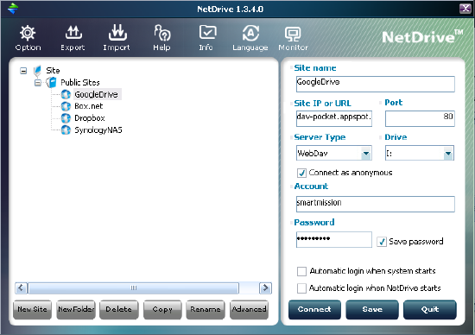Select SynologyNAS in the site tree
Viewport: 475px width, 335px height.
[98, 130]
